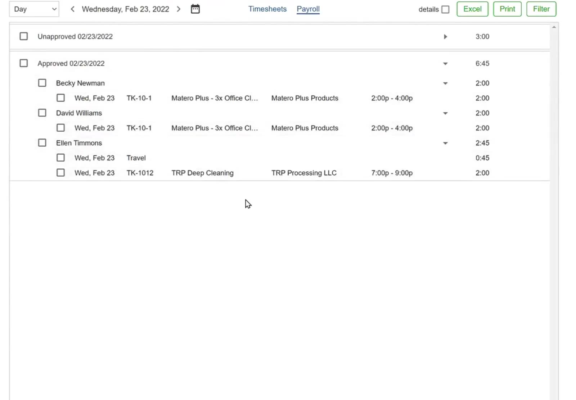576x400 pixels.
Task: Click the Travel entry label
Action: 136,158
